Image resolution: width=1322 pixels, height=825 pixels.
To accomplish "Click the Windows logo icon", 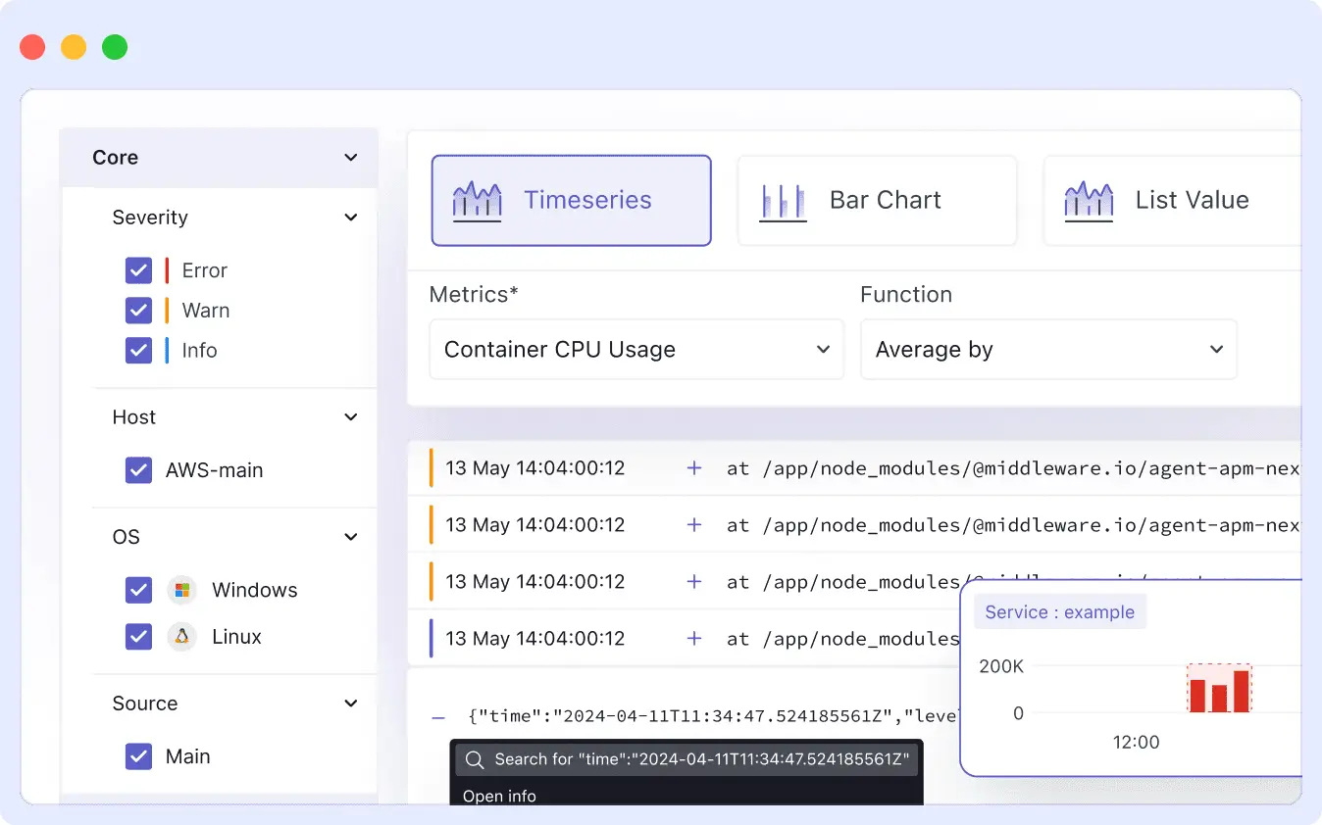I will point(181,590).
